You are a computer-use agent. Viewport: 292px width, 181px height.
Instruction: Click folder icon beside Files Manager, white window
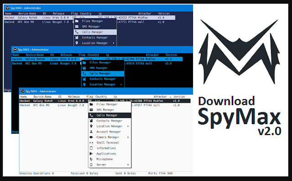click(x=91, y=104)
